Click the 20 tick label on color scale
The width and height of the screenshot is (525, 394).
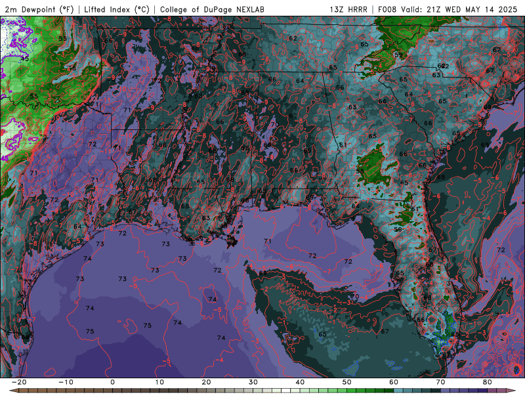point(206,382)
